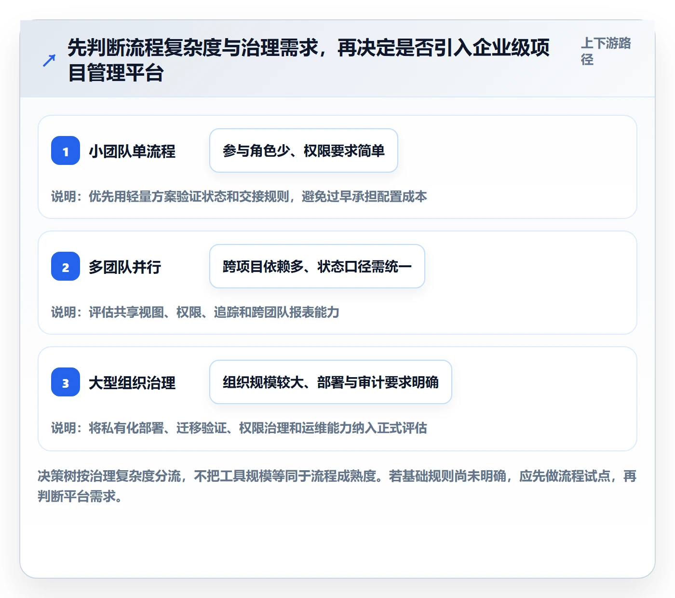Click the number 3 step badge
The width and height of the screenshot is (675, 598).
tap(66, 382)
